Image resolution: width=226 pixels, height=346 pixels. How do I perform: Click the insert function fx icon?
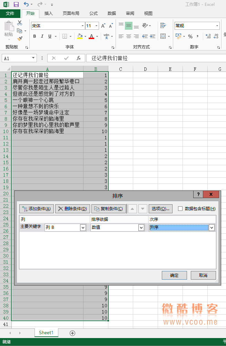coord(79,58)
